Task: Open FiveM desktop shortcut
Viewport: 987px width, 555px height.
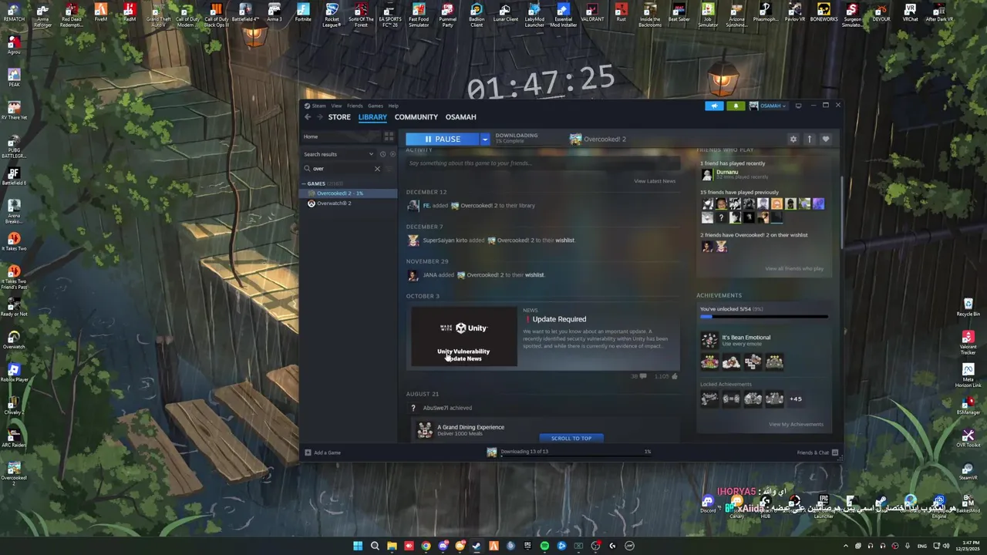Action: click(100, 13)
